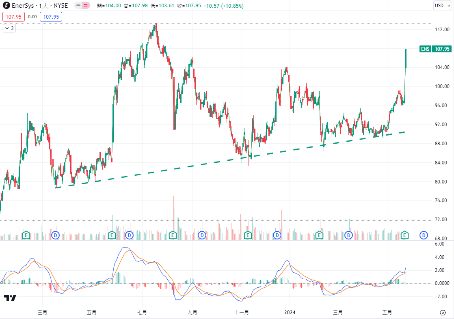The image size is (454, 319).
Task: Open the TradingView logo link
Action: 10,298
